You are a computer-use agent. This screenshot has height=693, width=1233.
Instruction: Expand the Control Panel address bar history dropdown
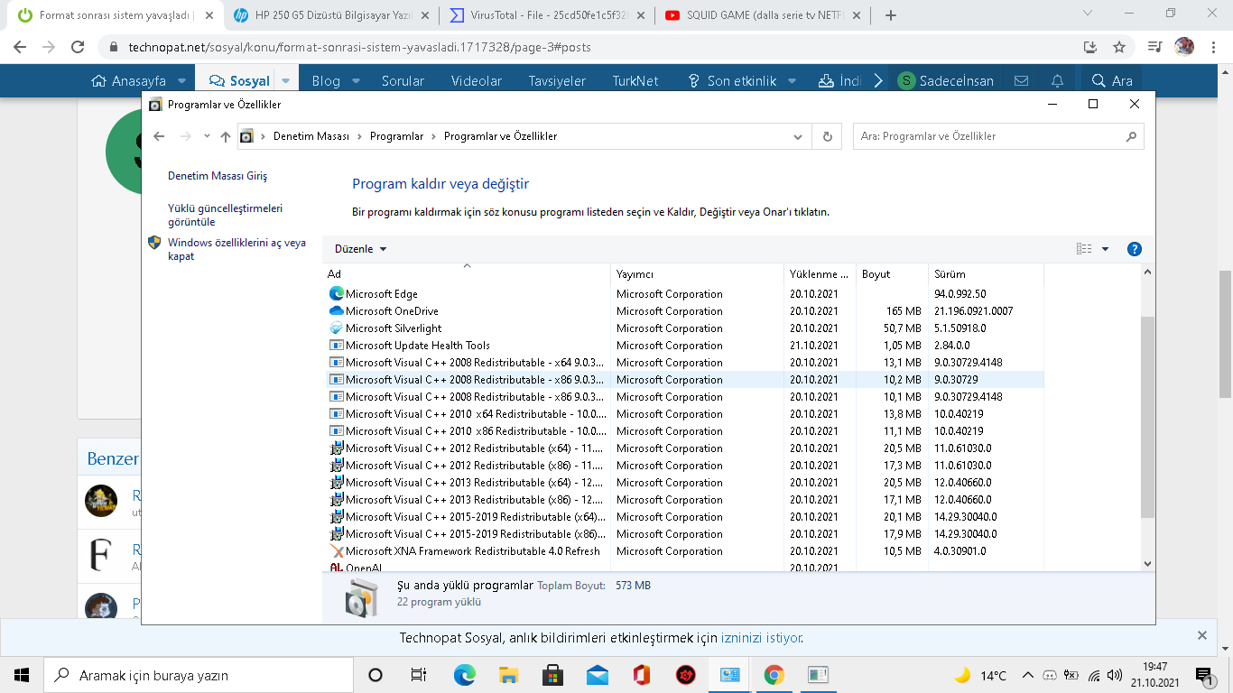click(798, 136)
